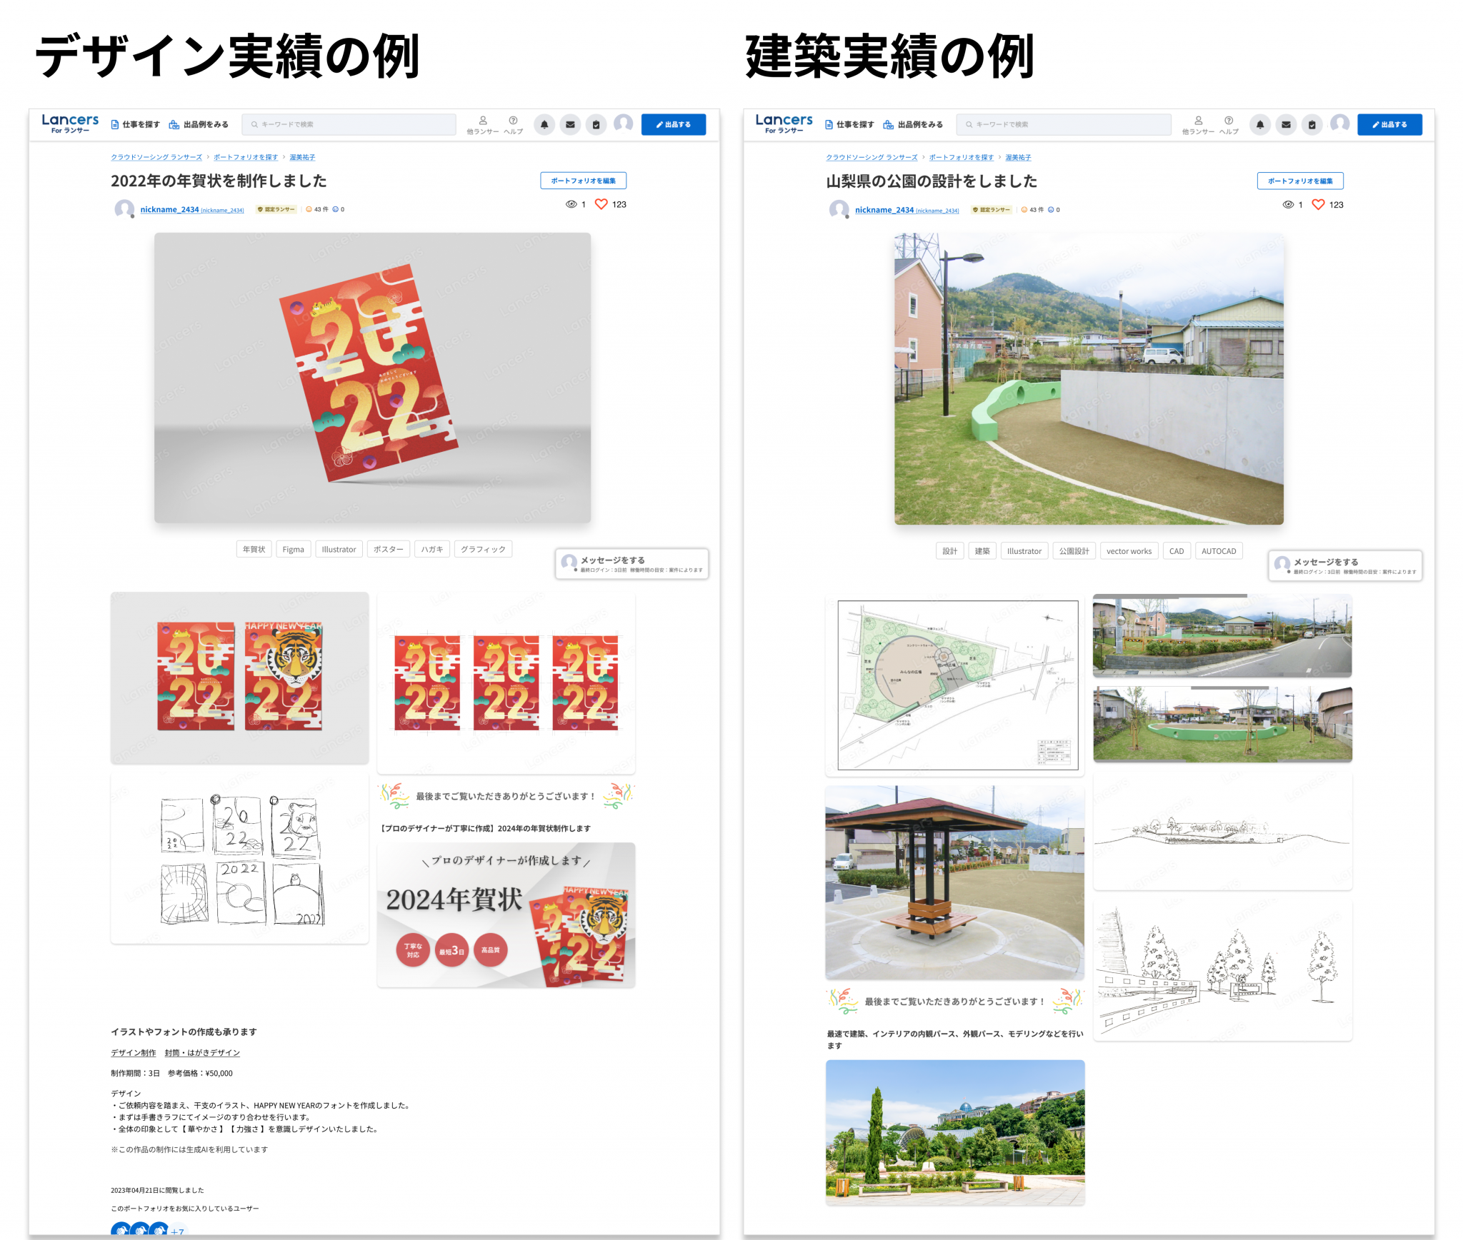Click the keyword search field on the 山梨県公園 page
The height and width of the screenshot is (1240, 1463).
[1063, 124]
